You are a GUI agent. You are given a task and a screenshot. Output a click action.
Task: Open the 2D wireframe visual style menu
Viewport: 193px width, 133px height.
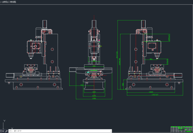pos(12,2)
